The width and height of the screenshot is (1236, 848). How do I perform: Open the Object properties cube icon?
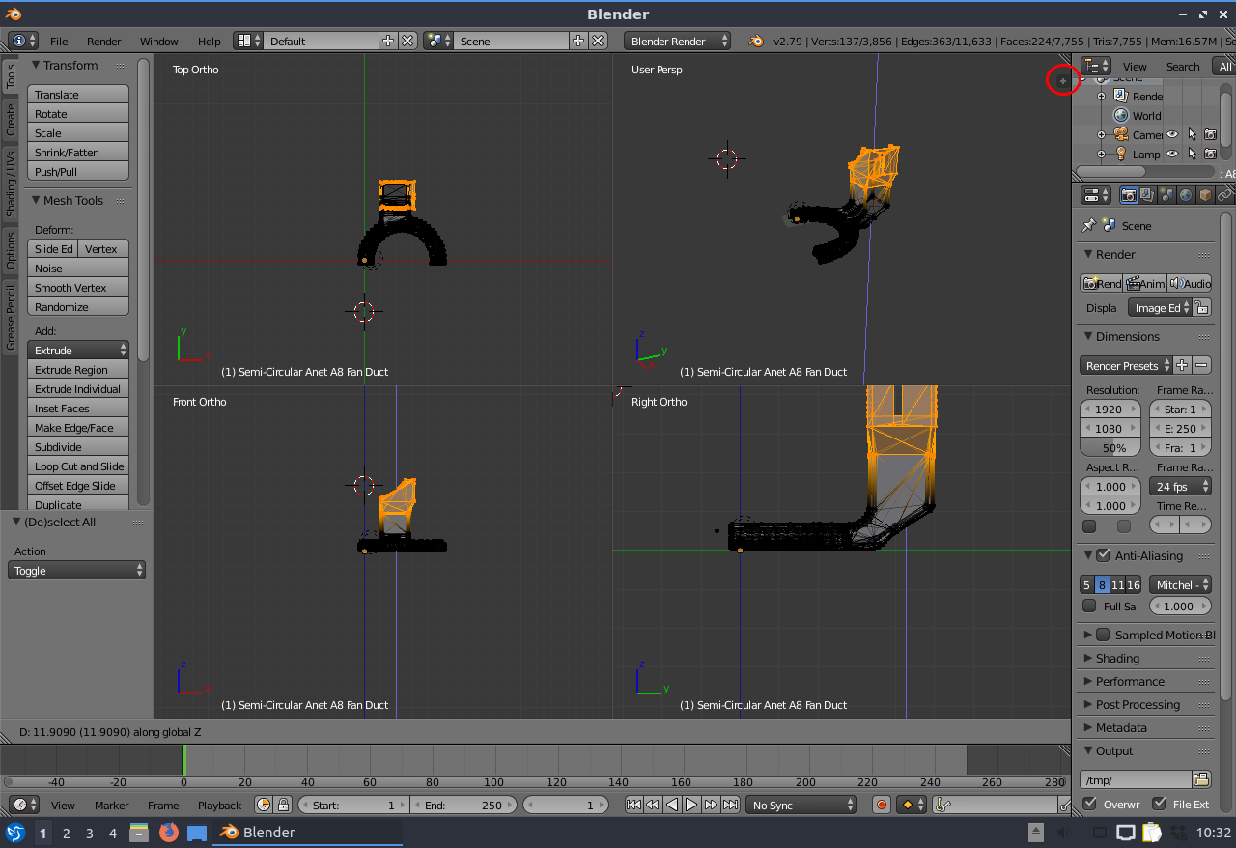point(1205,195)
